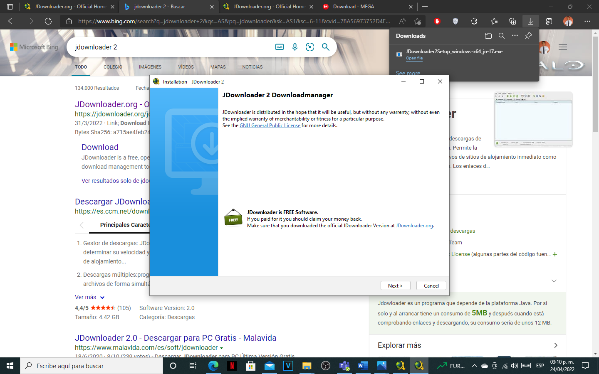Open the GNU General Public License link
Image resolution: width=599 pixels, height=374 pixels.
click(x=270, y=125)
